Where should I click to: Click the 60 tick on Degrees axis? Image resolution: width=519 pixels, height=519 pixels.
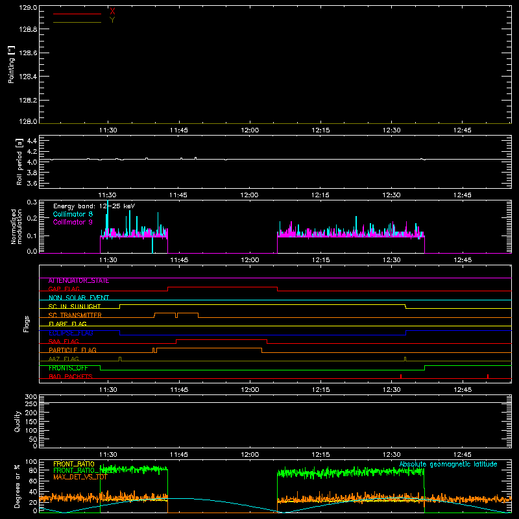pos(33,481)
